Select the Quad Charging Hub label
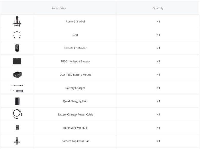The image size is (200, 149). coord(75,101)
